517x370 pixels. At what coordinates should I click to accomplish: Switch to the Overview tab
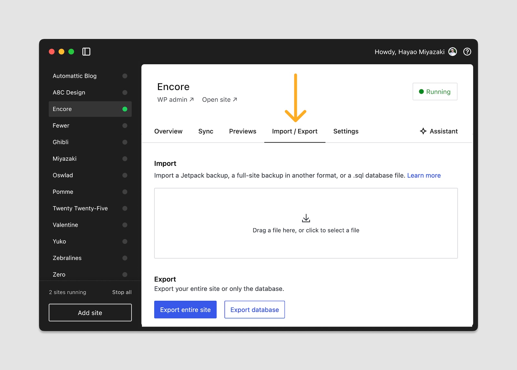(x=168, y=131)
